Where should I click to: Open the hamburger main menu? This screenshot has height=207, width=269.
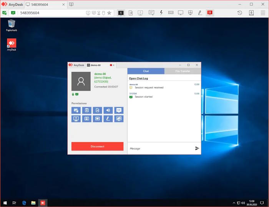(x=263, y=13)
